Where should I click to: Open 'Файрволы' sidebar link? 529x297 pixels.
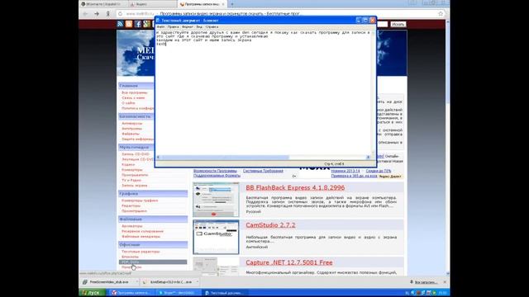click(x=131, y=134)
